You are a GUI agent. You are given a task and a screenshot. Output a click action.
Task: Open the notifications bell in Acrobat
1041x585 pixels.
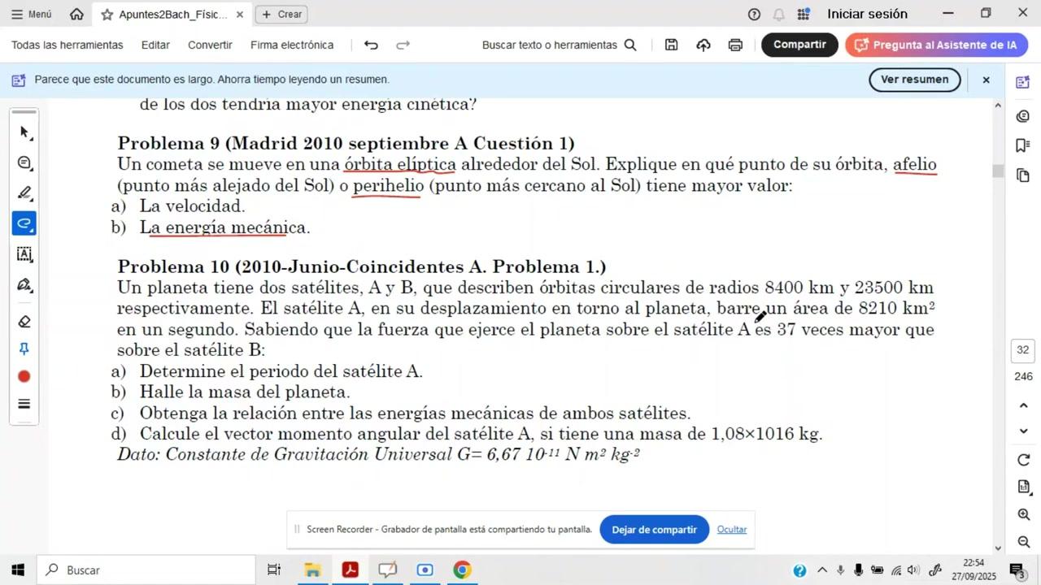click(x=778, y=14)
